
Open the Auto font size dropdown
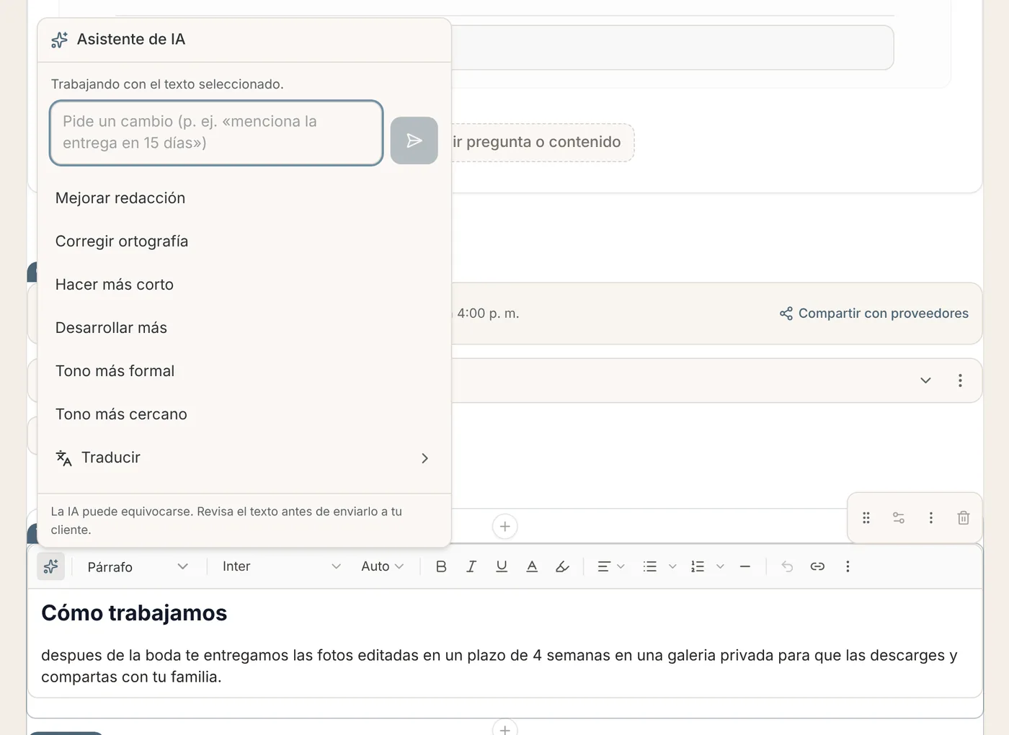382,566
